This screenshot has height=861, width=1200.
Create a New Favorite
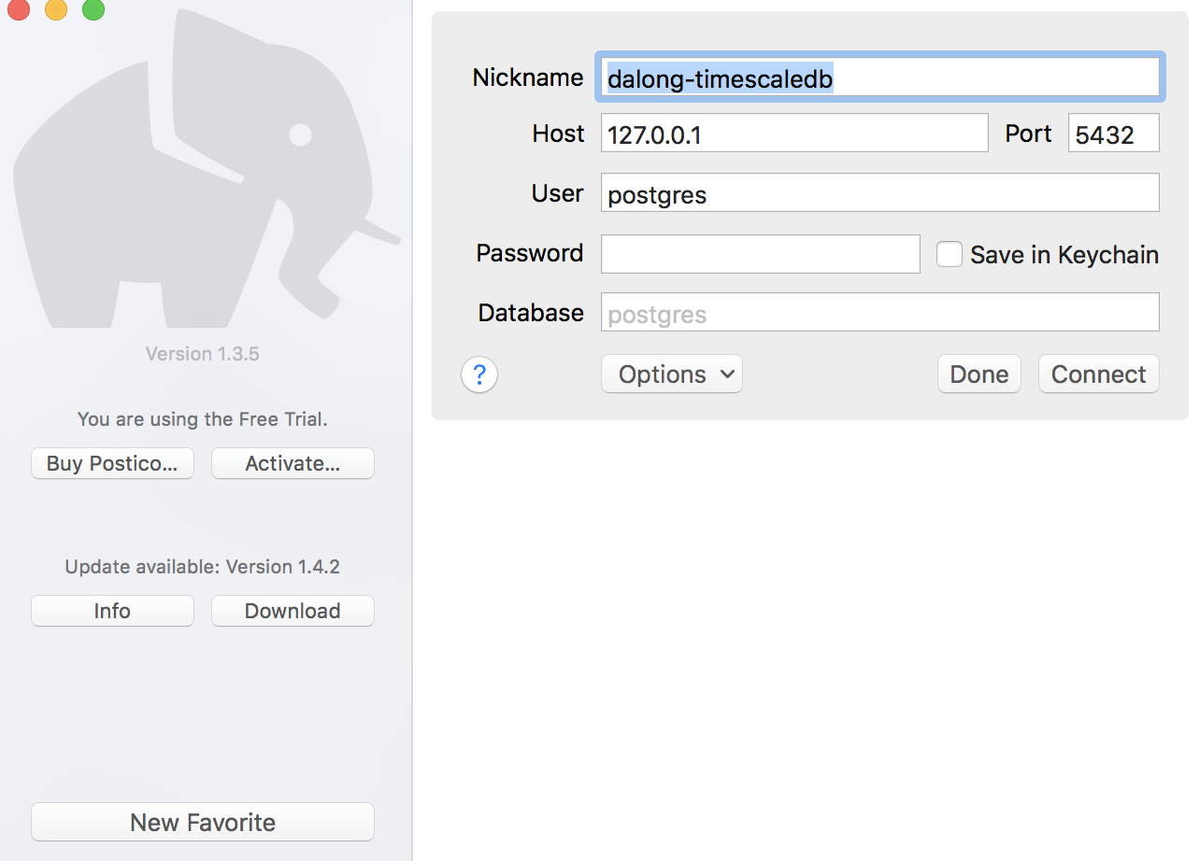pos(203,823)
